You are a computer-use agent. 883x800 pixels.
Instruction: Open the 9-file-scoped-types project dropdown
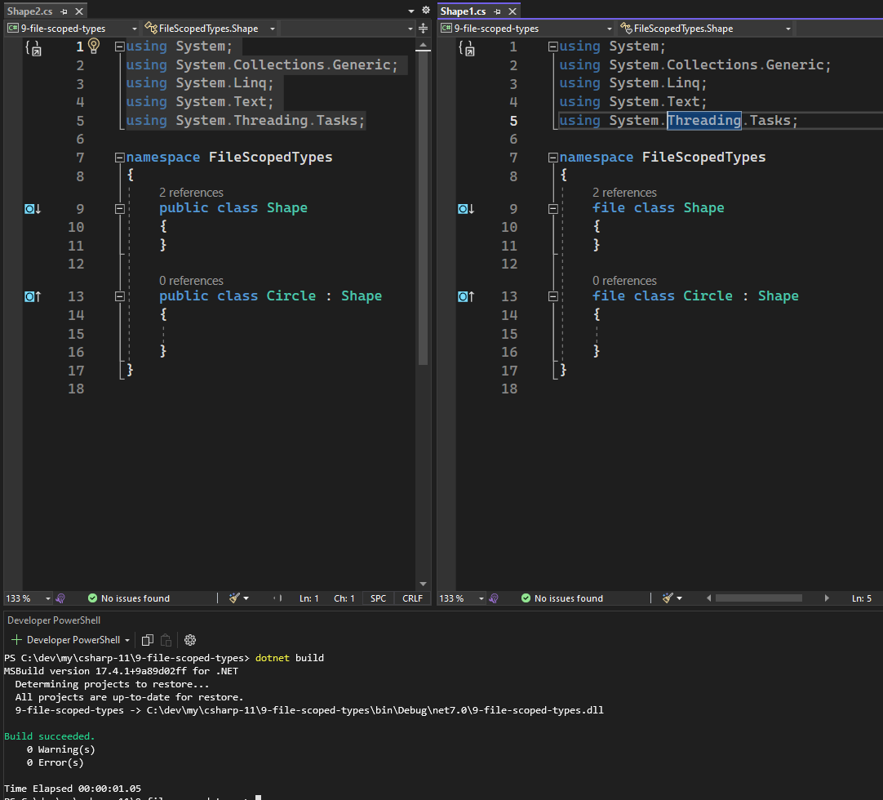point(69,27)
